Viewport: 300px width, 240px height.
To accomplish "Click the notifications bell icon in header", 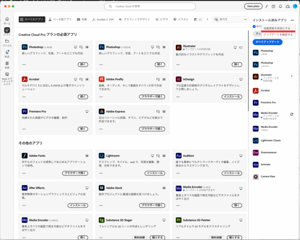I will tap(280, 7).
